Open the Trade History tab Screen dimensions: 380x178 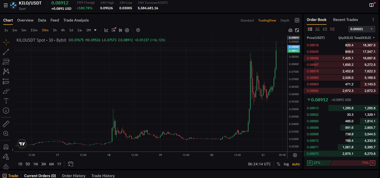[103, 176]
